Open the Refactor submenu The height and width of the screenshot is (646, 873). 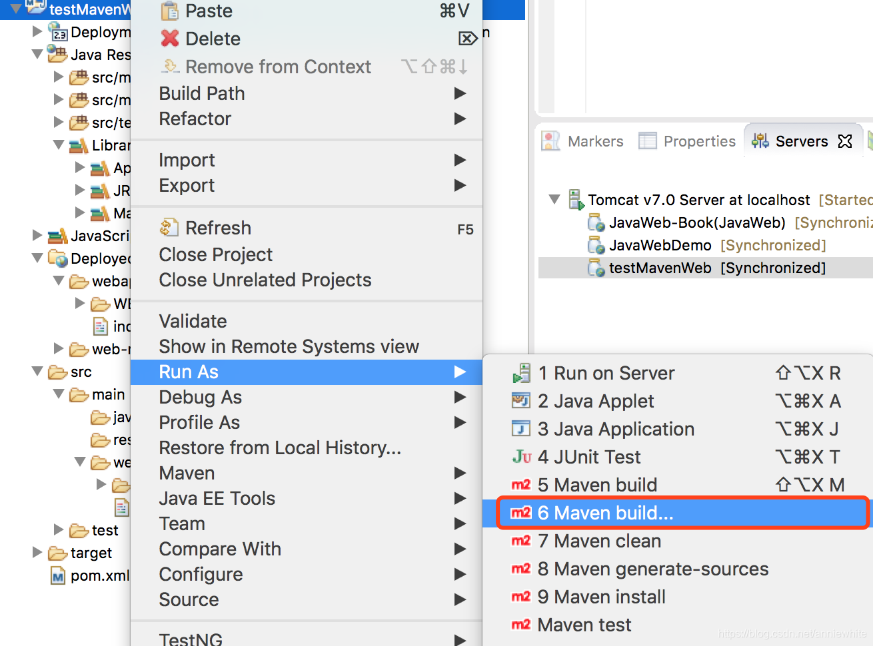pos(307,119)
